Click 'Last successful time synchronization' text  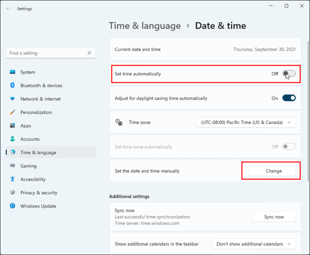tap(153, 217)
